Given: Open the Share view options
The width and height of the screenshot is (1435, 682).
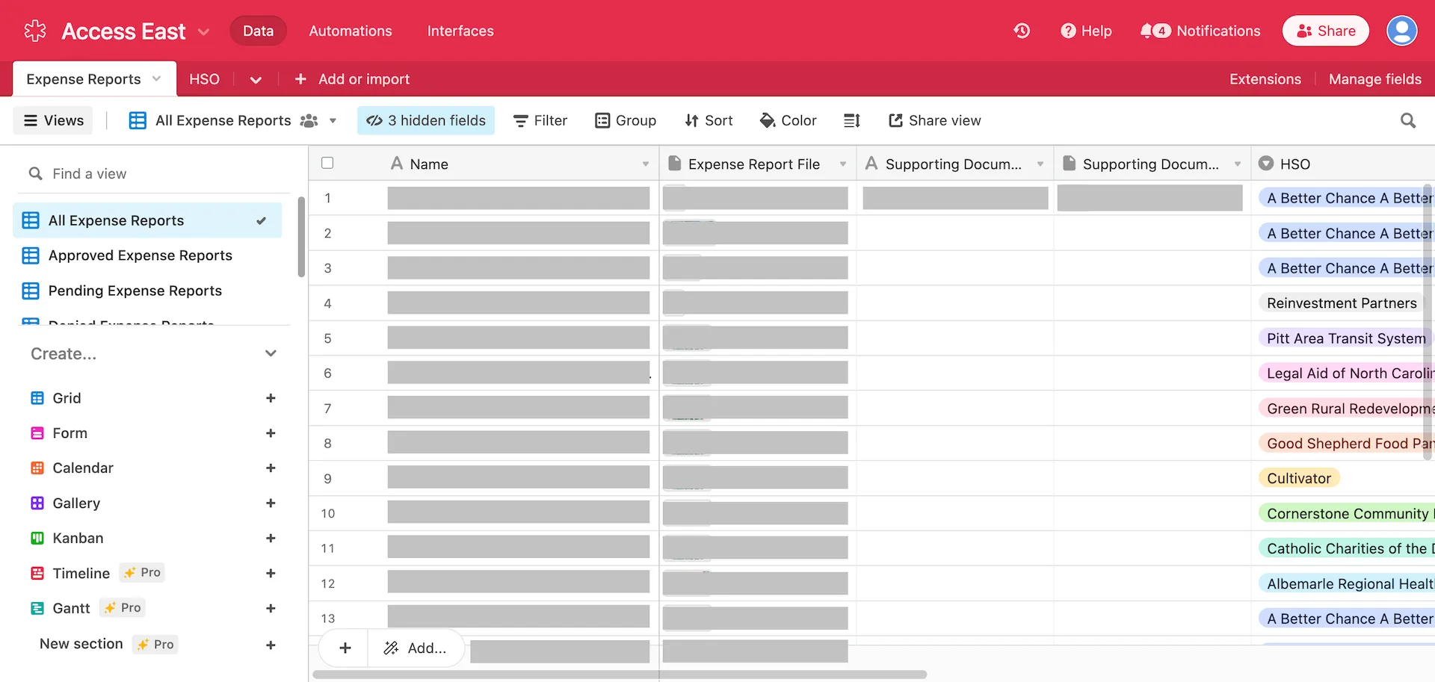Looking at the screenshot, I should point(934,120).
